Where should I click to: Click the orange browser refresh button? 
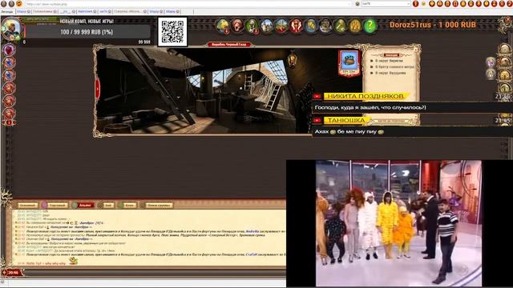coord(19,4)
